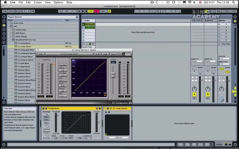Viewport: 239px width, 149px height.
Task: Collapse the WaveShell-VST 6.0.7.vst folder
Action: [x=11, y=40]
